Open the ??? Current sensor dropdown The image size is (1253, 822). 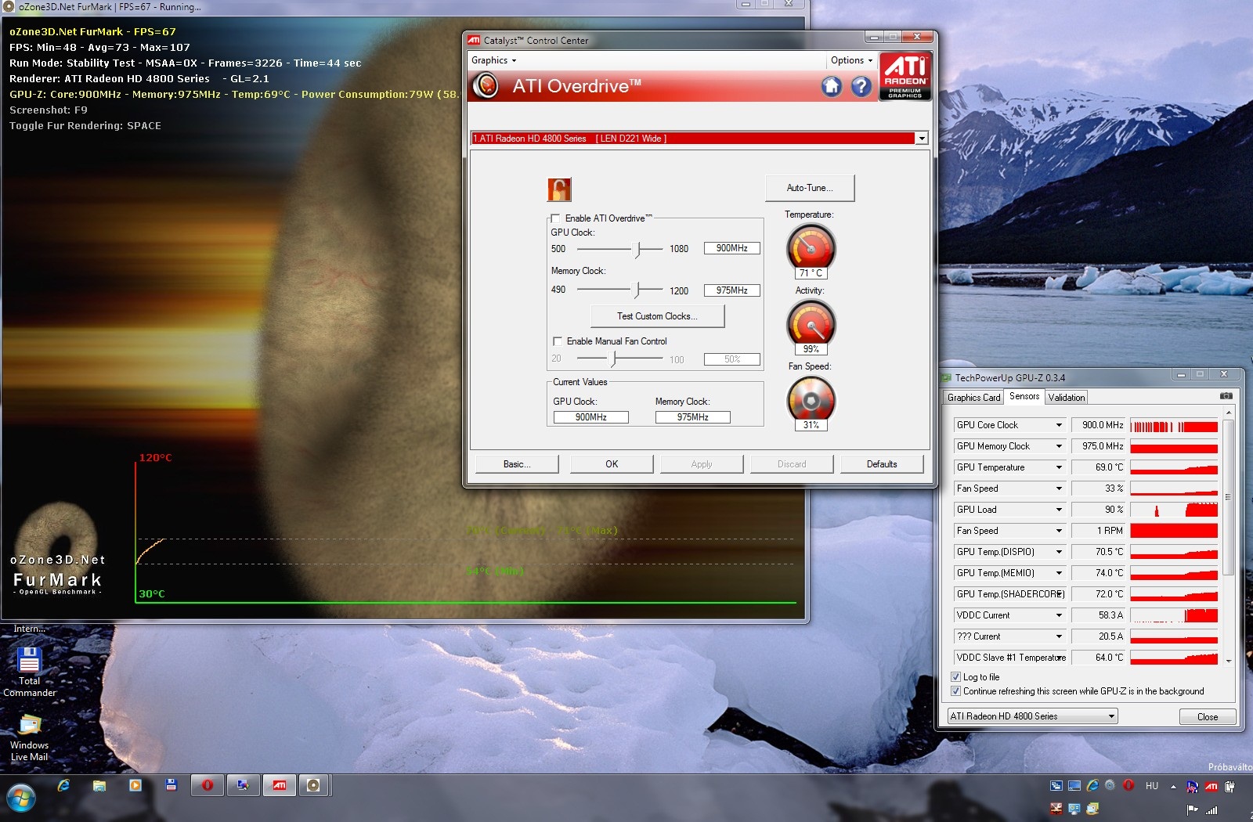(x=1059, y=636)
